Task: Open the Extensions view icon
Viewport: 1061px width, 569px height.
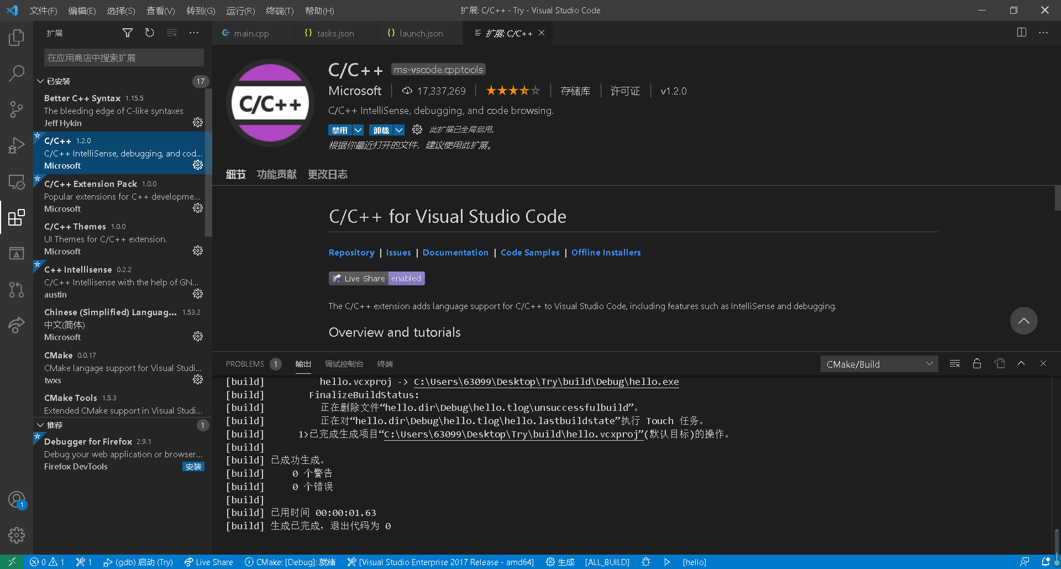Action: tap(17, 217)
